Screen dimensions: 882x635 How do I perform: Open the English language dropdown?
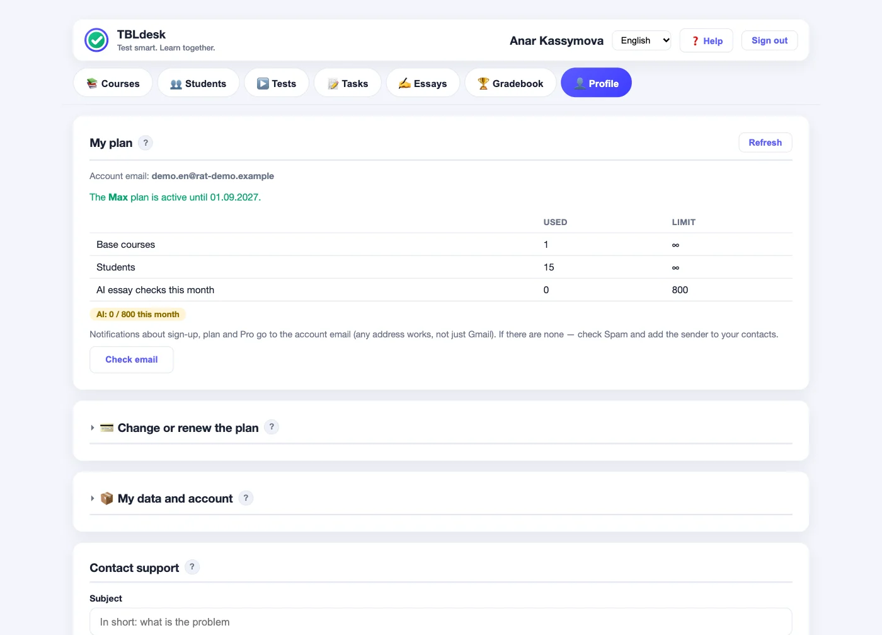click(x=641, y=40)
